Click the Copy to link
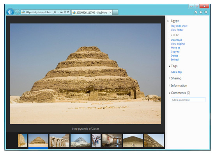Screen dimensions: 214x154 [175, 52]
